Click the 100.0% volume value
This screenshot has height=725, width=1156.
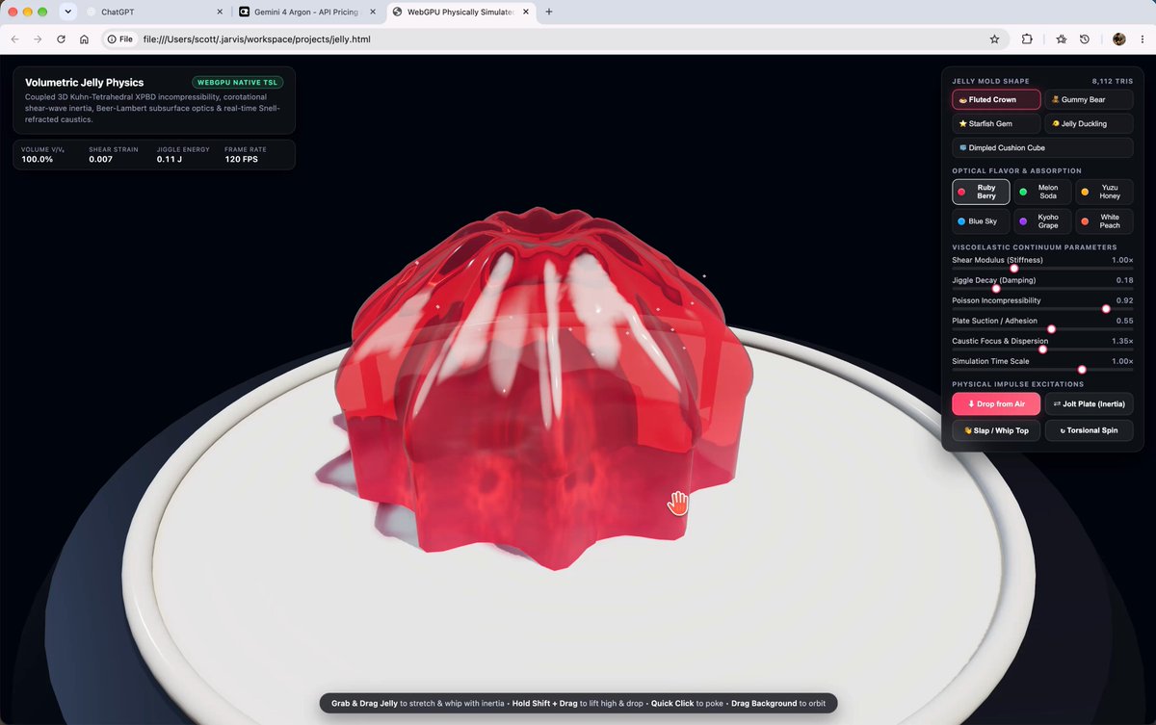pos(38,159)
